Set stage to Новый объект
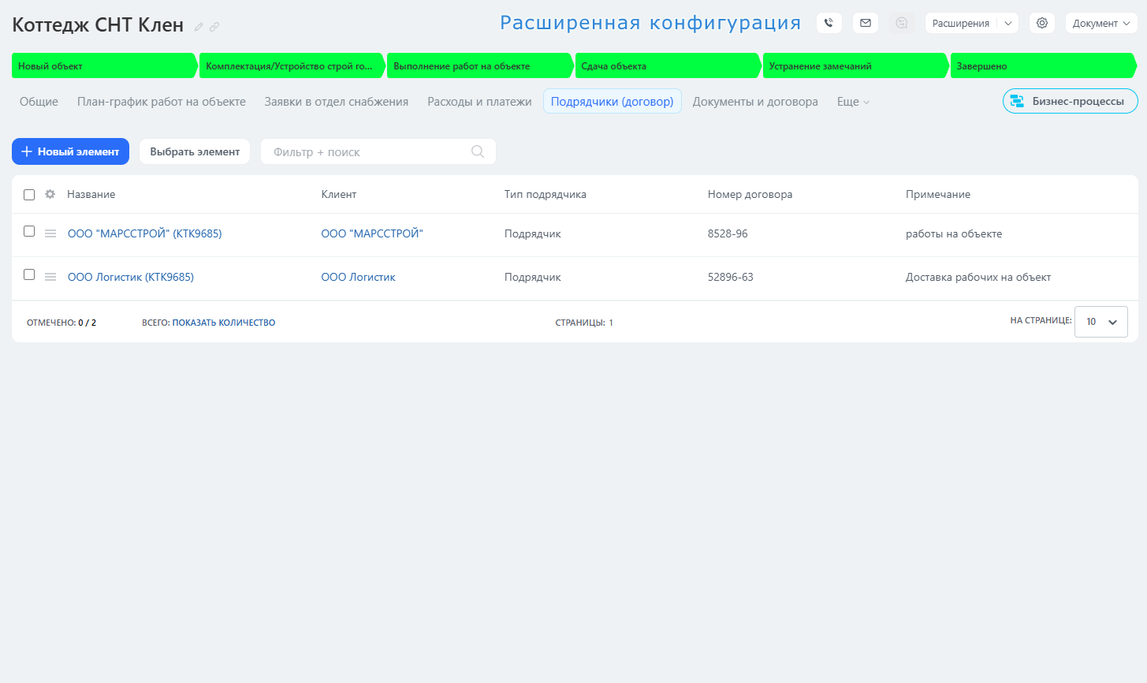This screenshot has width=1147, height=683. (x=103, y=66)
